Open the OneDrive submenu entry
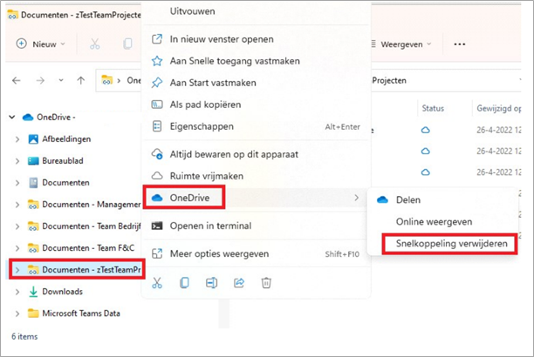The height and width of the screenshot is (357, 534). 256,198
